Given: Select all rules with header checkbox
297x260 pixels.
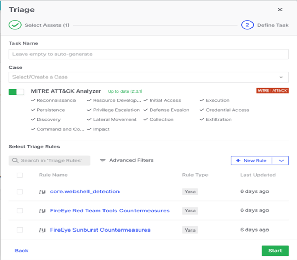Looking at the screenshot, I should [x=20, y=175].
